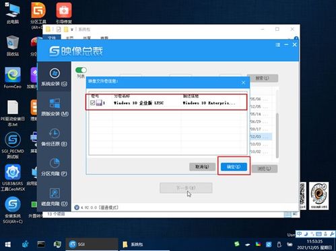The width and height of the screenshot is (336, 251).
Task: Click the version info icon in the status bar
Action: 77,207
